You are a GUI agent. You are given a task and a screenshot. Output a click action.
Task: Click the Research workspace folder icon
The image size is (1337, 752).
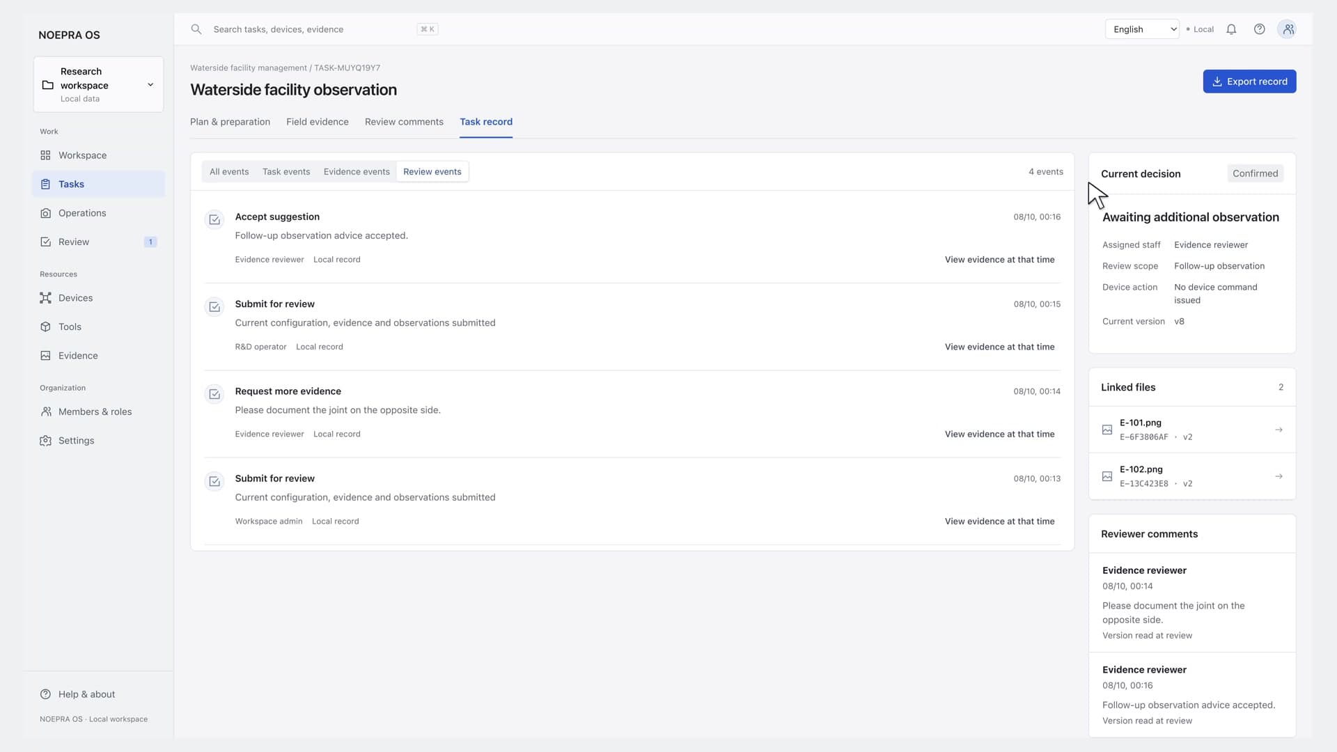coord(48,85)
